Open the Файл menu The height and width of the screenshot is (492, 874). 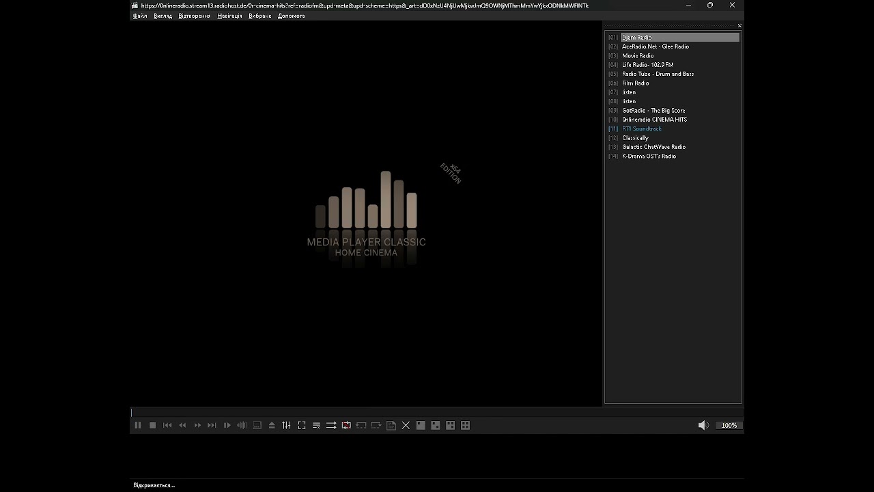(x=140, y=16)
